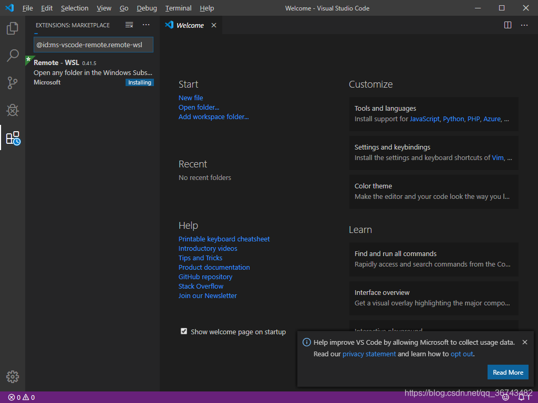Open Settings and keybindings card
This screenshot has height=403, width=538.
(433, 153)
